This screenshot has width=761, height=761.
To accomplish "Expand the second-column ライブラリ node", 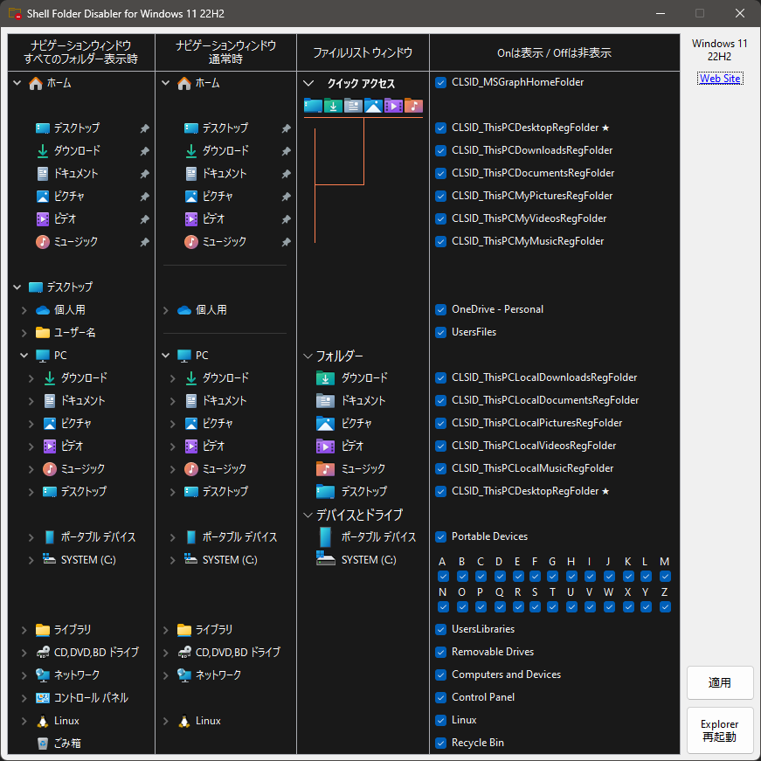I will pos(165,630).
